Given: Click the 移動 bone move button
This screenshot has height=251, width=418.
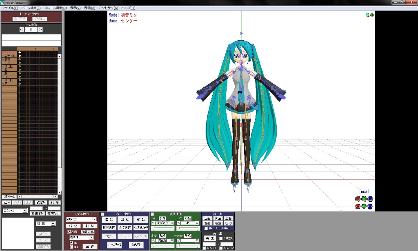Looking at the screenshot, I should point(141,220).
